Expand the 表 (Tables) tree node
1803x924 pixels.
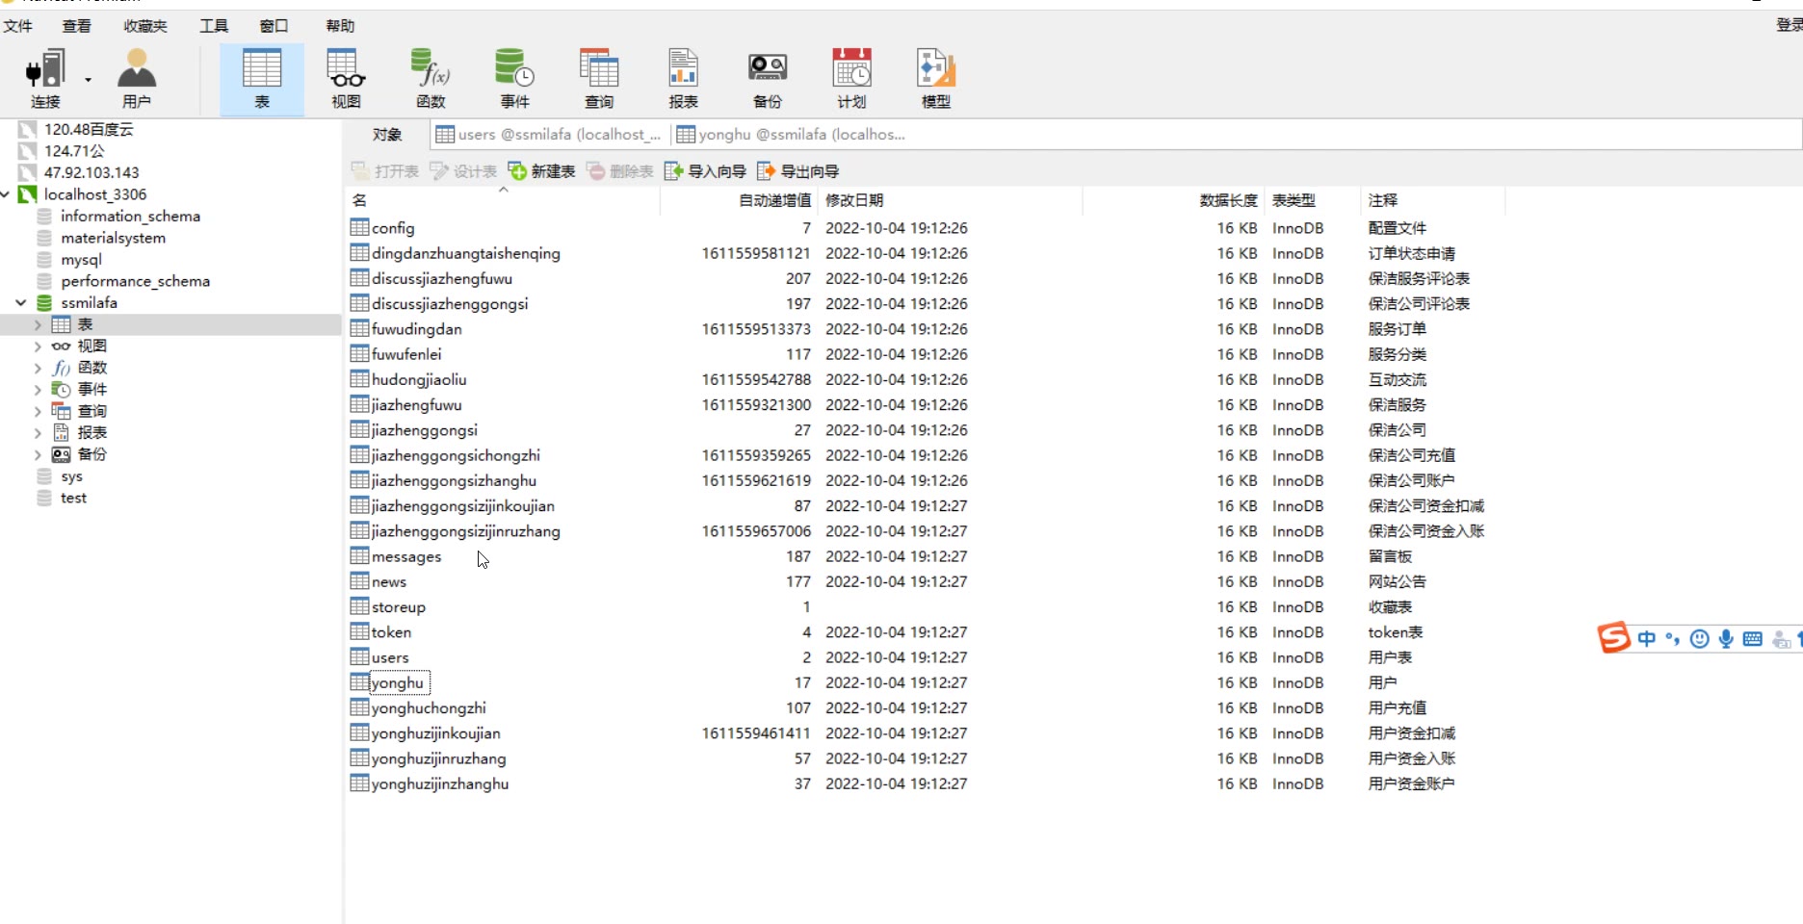coord(38,324)
